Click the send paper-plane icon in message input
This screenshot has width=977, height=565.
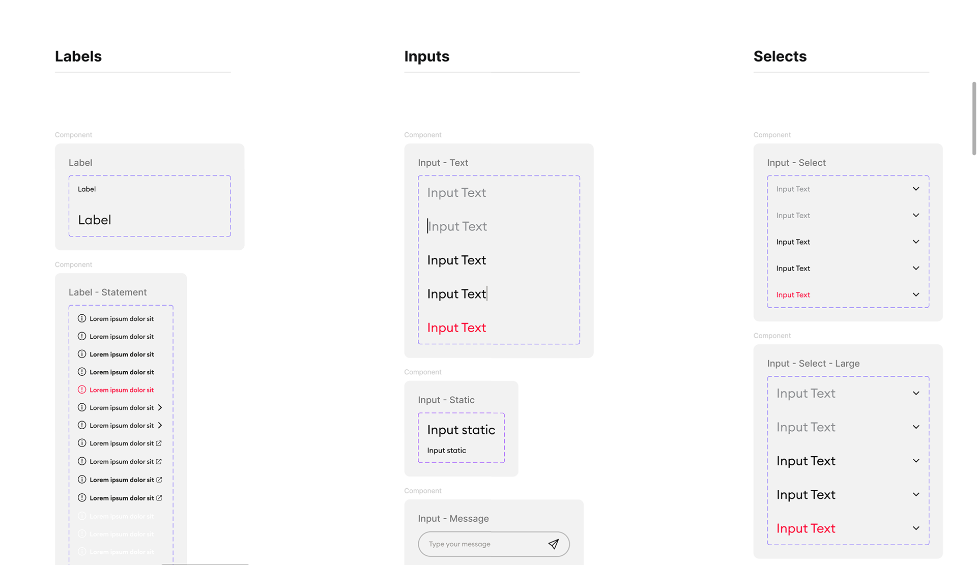pos(553,544)
